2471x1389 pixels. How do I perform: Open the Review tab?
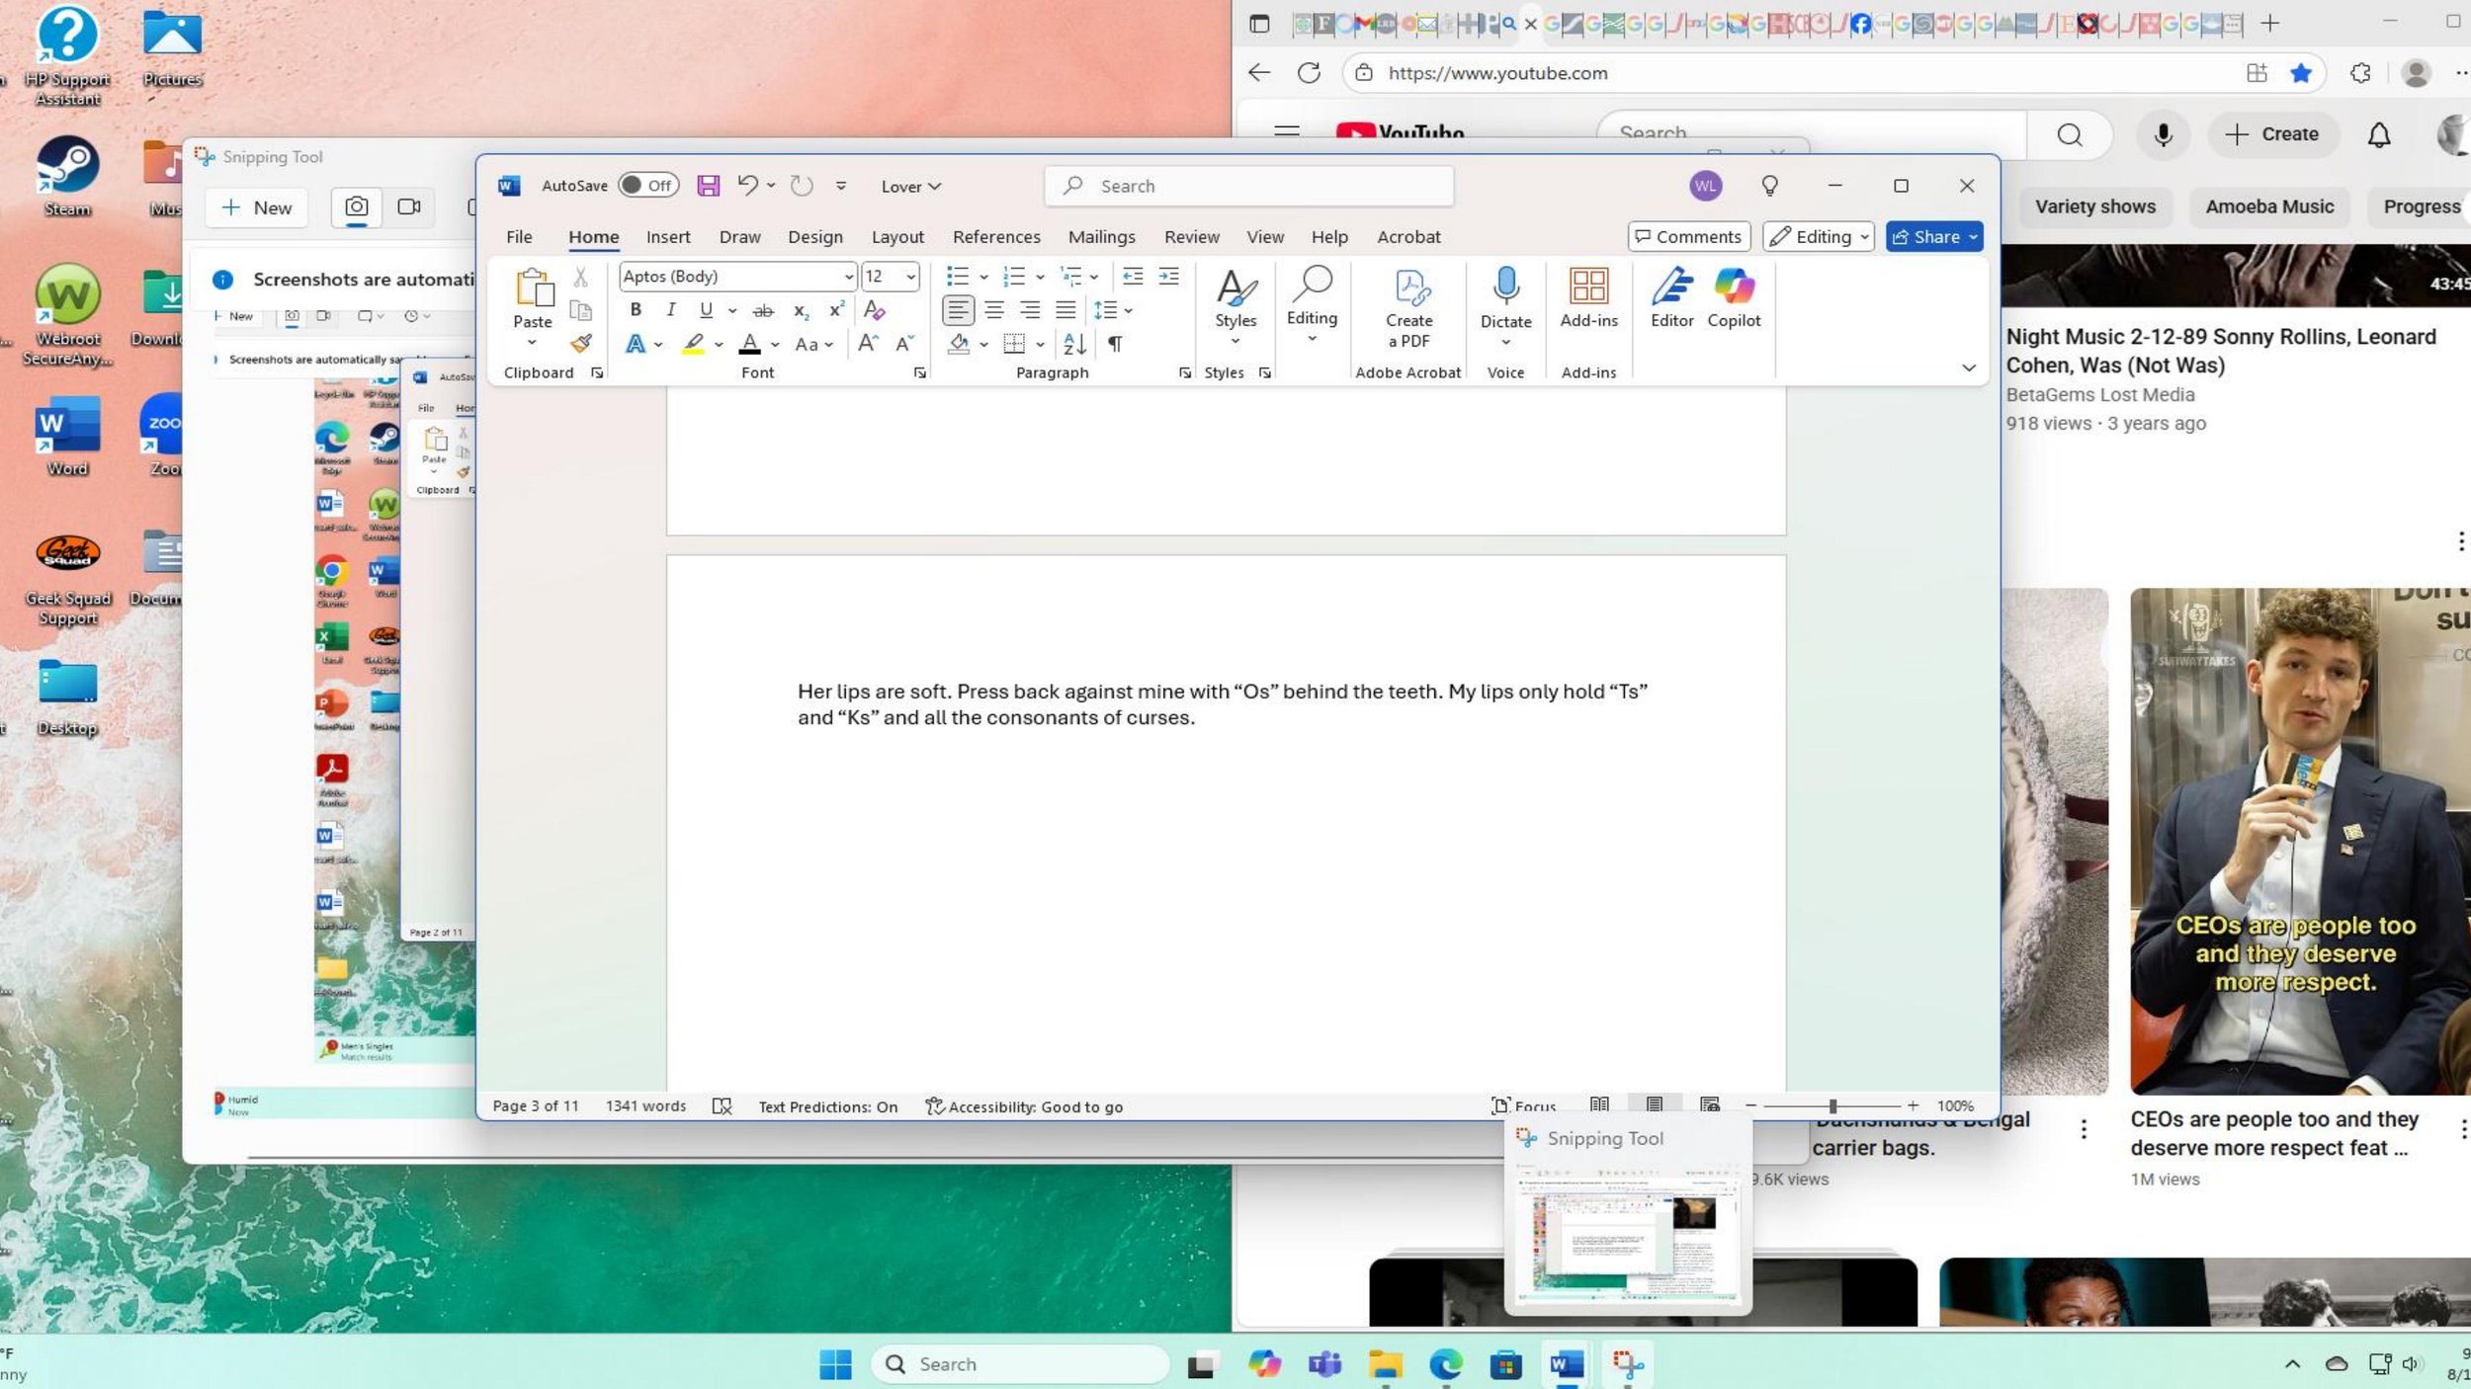1191,237
